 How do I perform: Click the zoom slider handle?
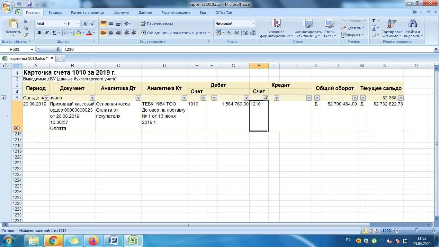[417, 231]
